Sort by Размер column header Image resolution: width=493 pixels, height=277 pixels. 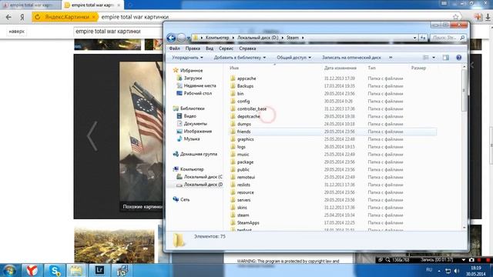pos(418,68)
